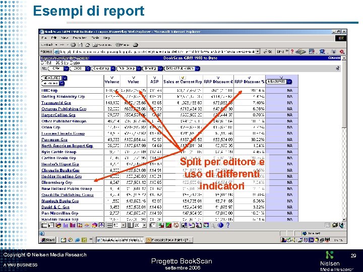Screen dimensions: 363x272
Task: Click the swap rows and columns icon
Action: (101, 225)
